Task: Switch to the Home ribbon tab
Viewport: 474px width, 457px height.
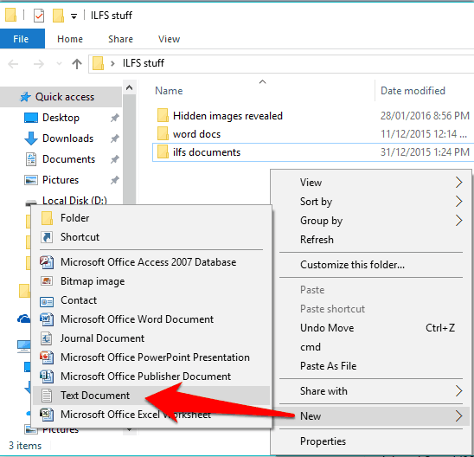Action: (70, 39)
